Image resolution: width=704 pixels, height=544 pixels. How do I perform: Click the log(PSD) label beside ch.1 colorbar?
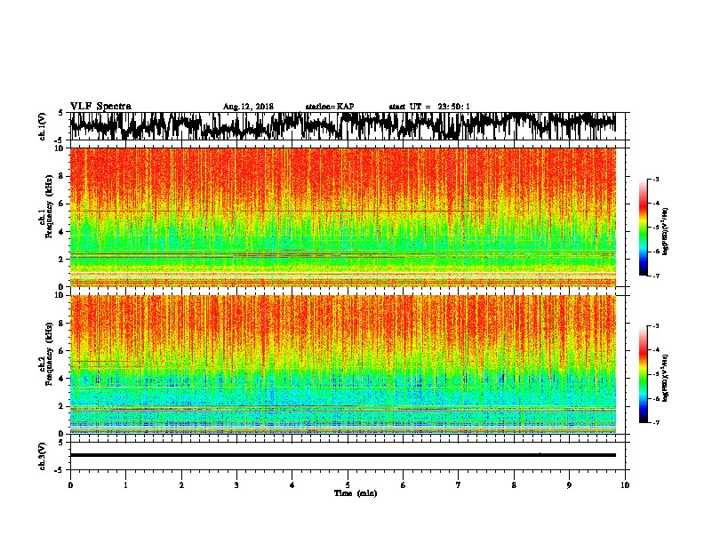[x=665, y=231]
